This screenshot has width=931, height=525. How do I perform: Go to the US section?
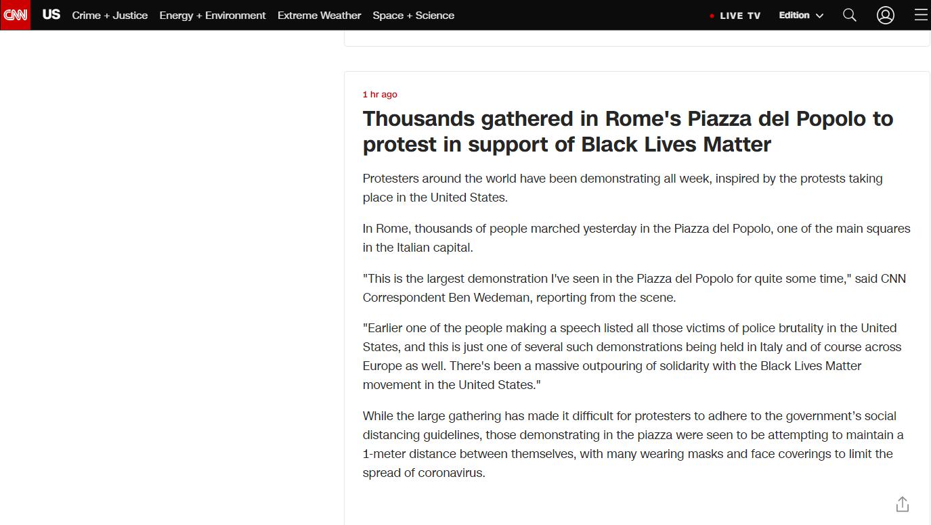[x=51, y=14]
